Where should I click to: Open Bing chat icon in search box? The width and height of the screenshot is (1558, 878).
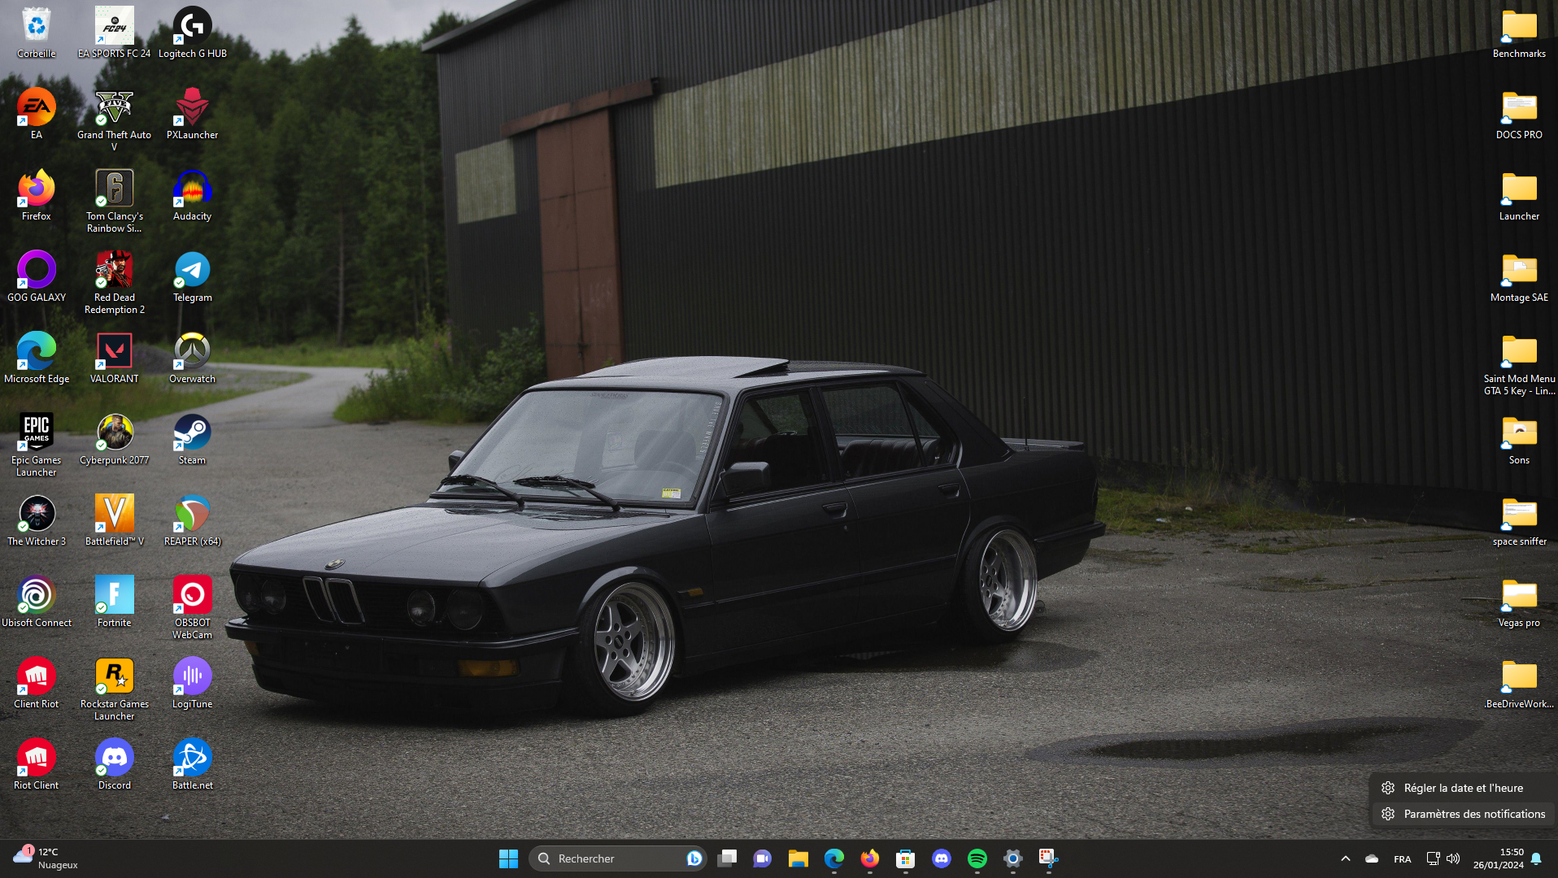click(694, 858)
